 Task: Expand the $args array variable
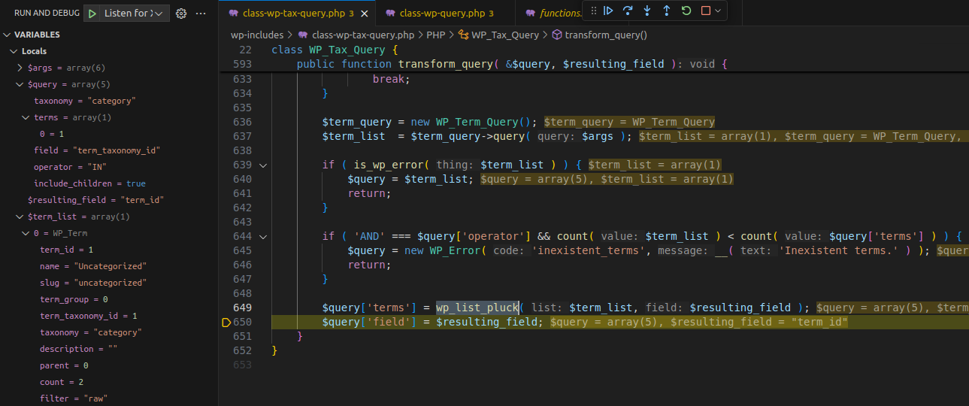(20, 68)
